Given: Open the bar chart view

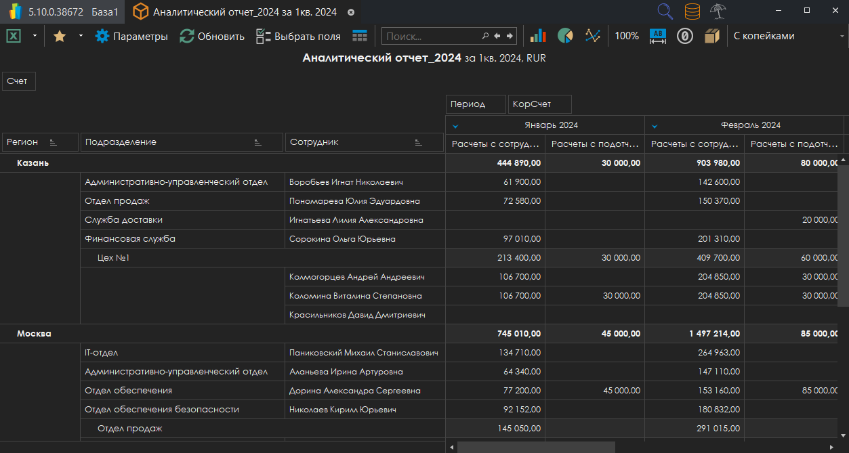Looking at the screenshot, I should 538,36.
